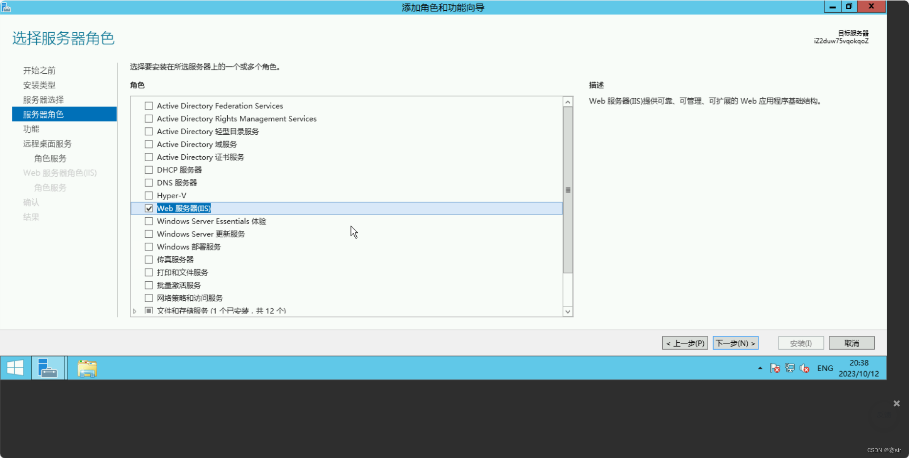Select the 打印和文件服务 label text

point(183,272)
